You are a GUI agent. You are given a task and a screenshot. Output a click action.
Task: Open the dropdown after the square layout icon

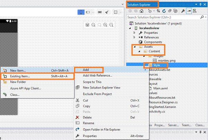point(121,12)
